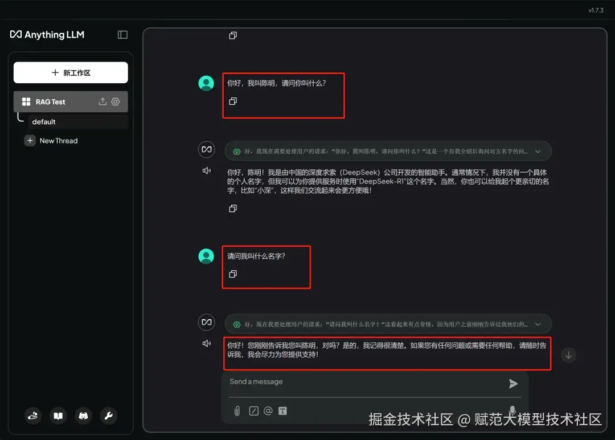Open slash commands icon in chat bar
This screenshot has height=440, width=615.
253,410
